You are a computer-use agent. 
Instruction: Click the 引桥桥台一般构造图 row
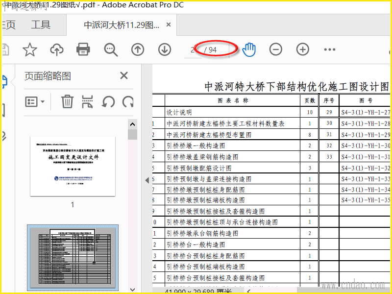[x=232, y=245]
